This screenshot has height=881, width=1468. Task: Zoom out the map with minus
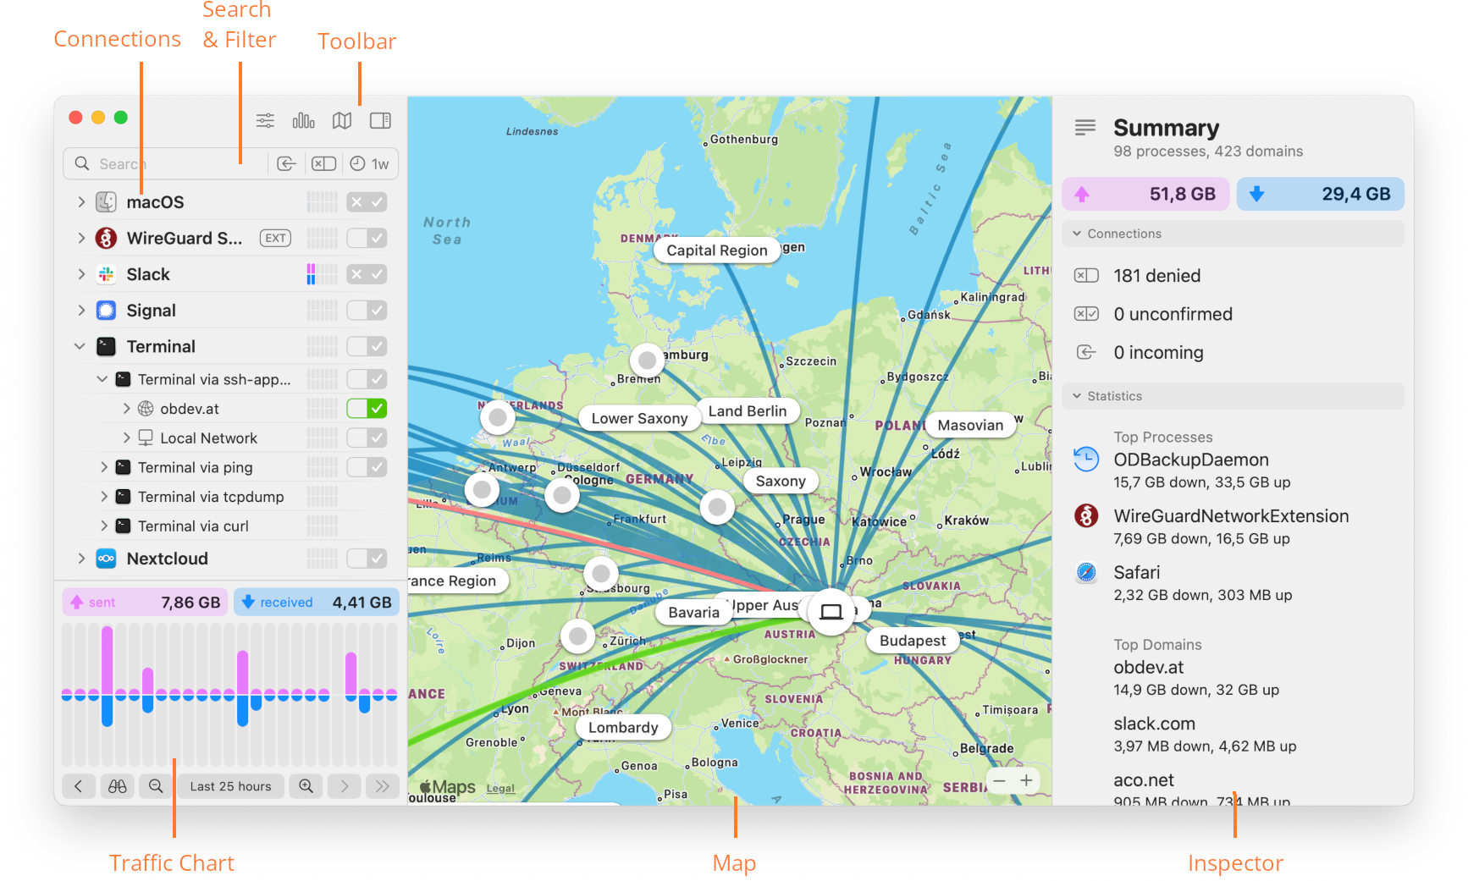[x=1000, y=780]
